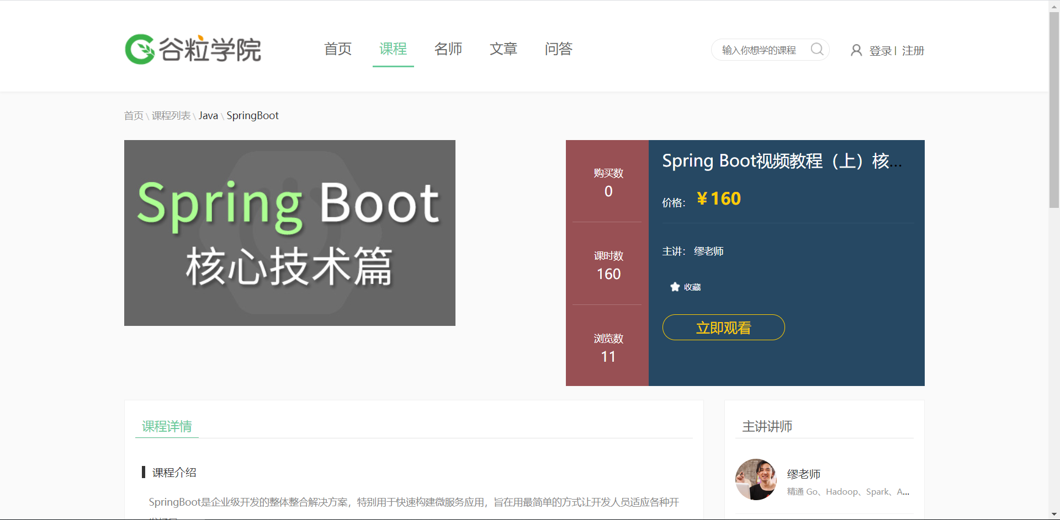This screenshot has height=520, width=1060.
Task: Click the 登录 link
Action: [x=881, y=51]
